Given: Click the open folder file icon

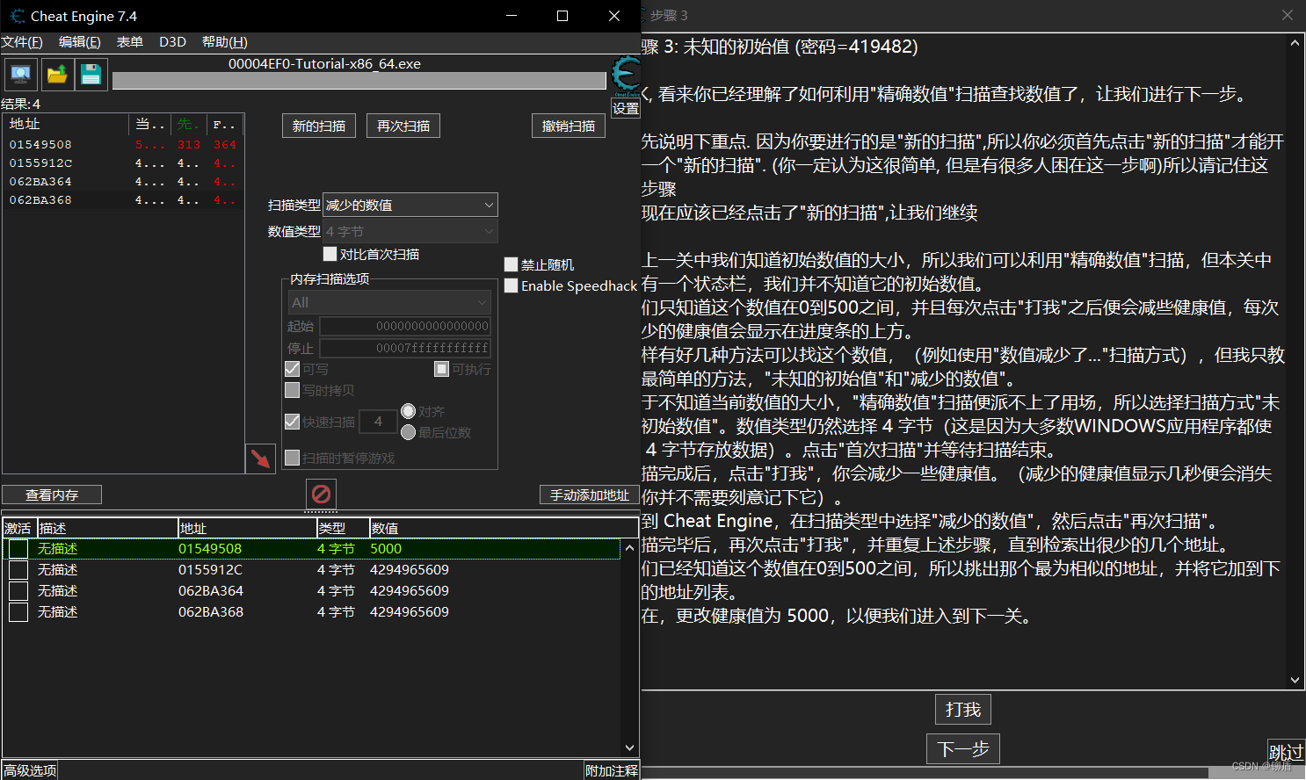Looking at the screenshot, I should click(x=57, y=75).
